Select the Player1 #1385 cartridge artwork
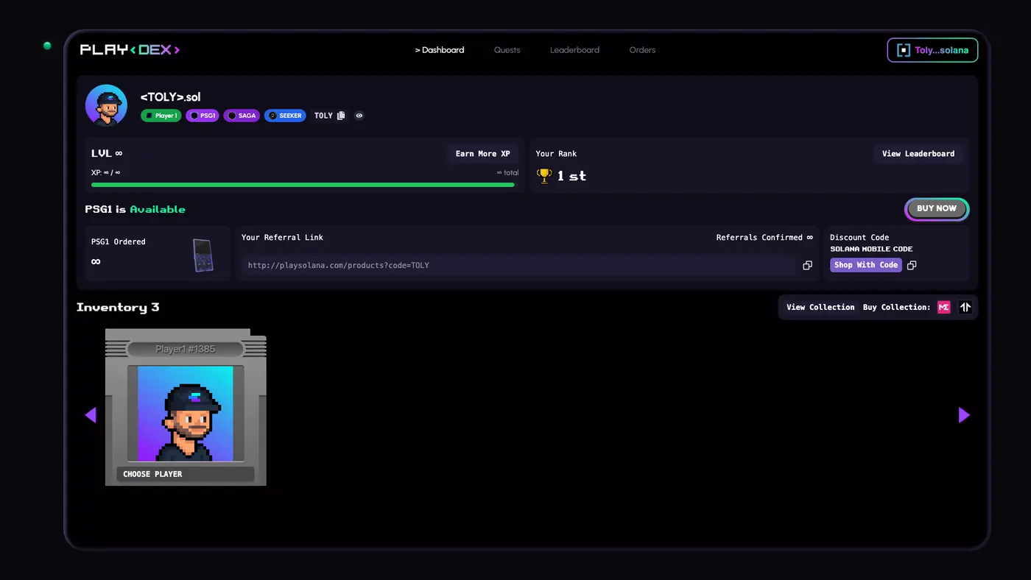This screenshot has width=1031, height=580. click(x=186, y=414)
